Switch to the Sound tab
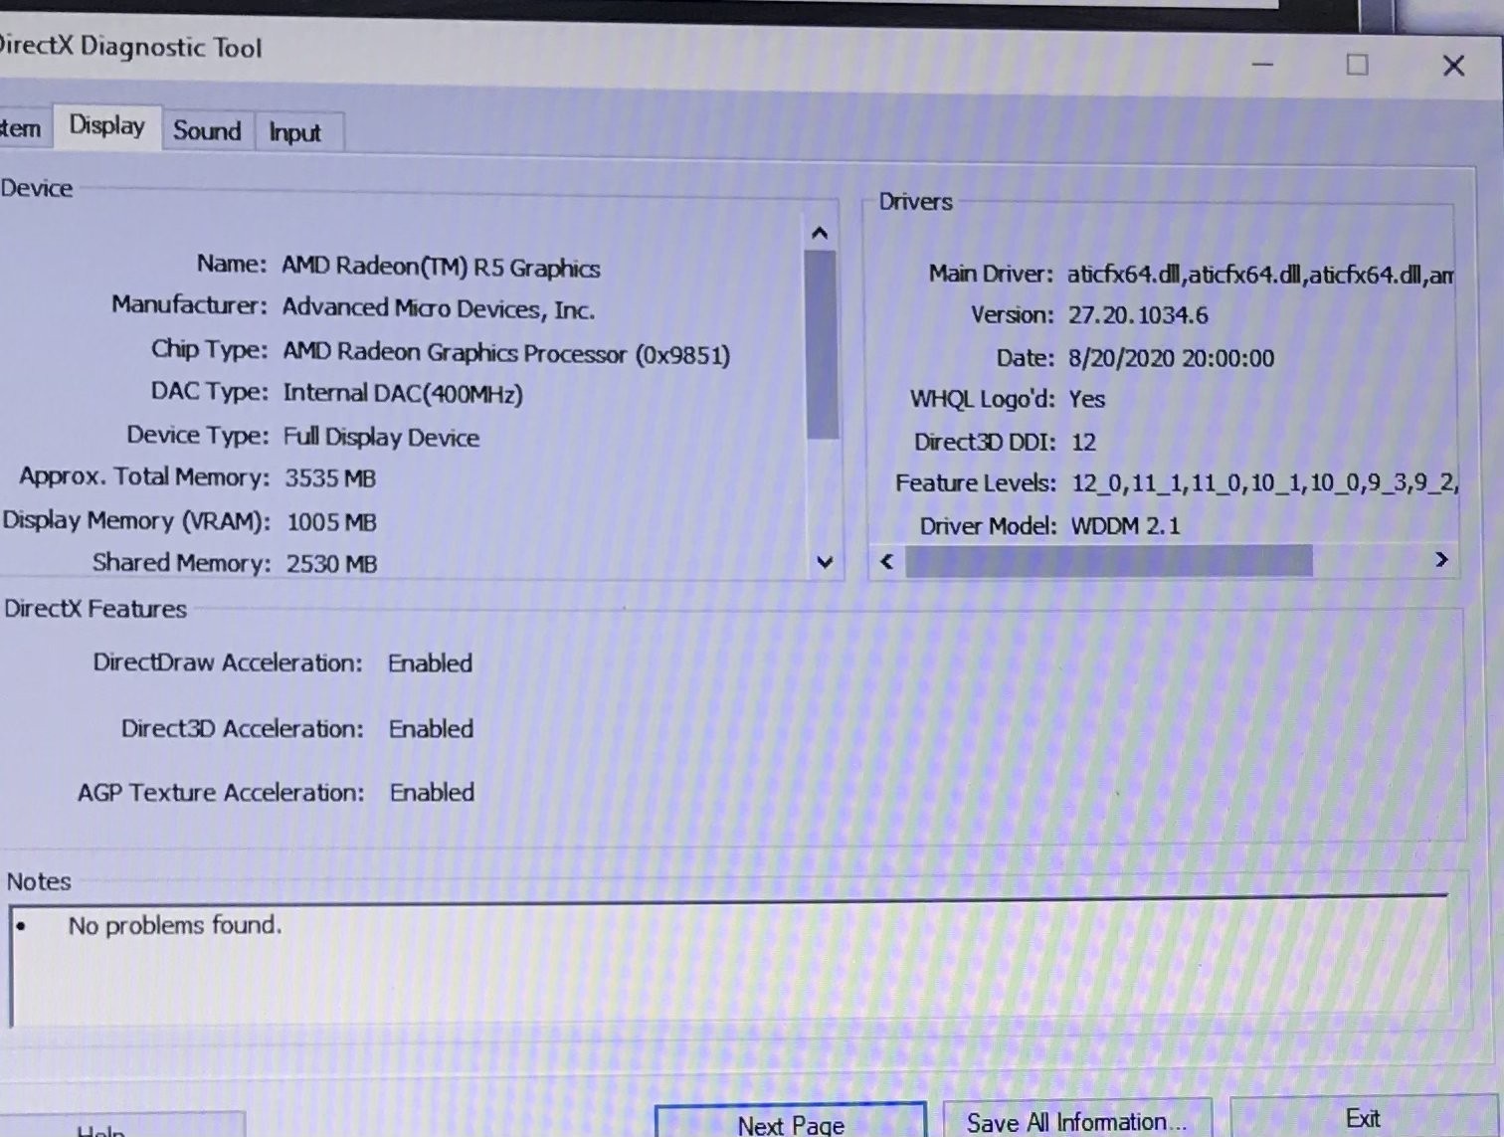 point(207,131)
